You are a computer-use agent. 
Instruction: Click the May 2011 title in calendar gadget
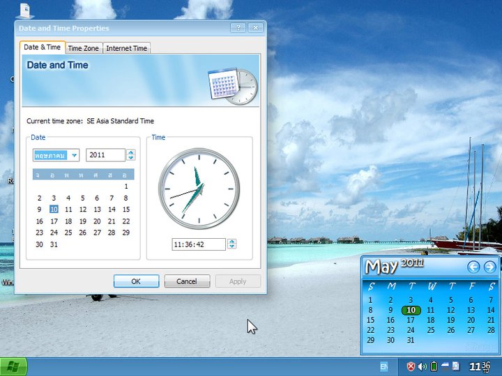tap(395, 266)
